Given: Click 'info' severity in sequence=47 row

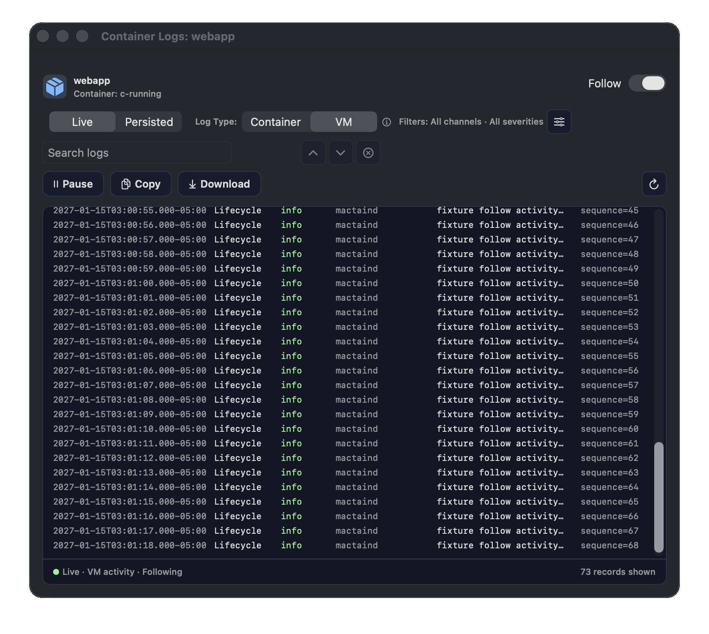Looking at the screenshot, I should tap(291, 239).
